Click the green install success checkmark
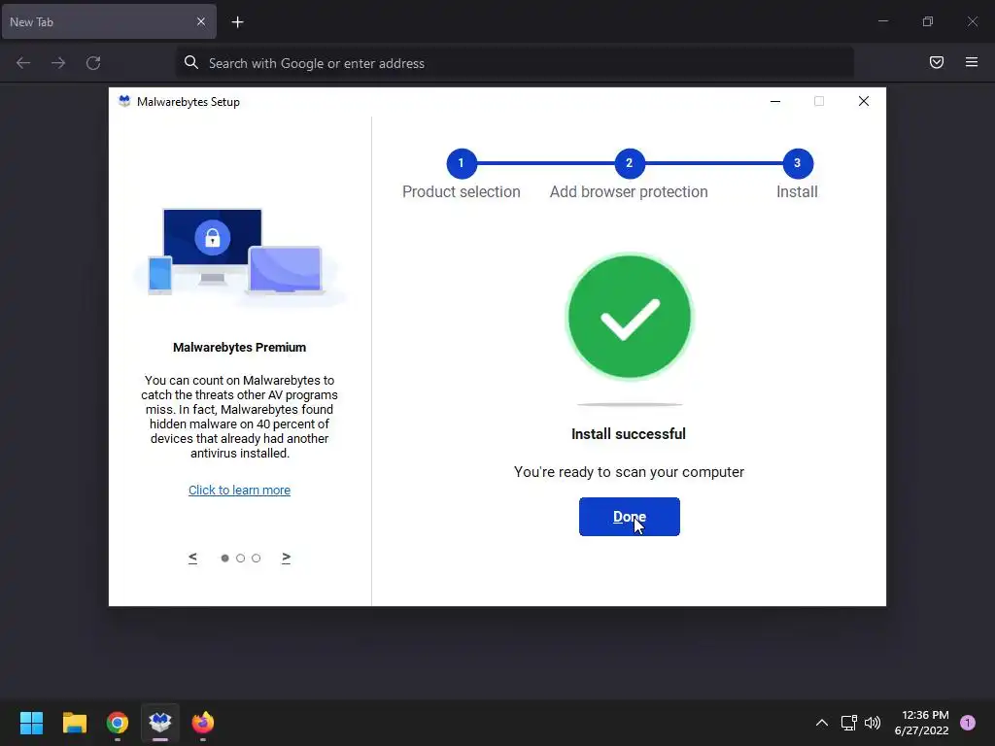The image size is (995, 746). [x=629, y=317]
